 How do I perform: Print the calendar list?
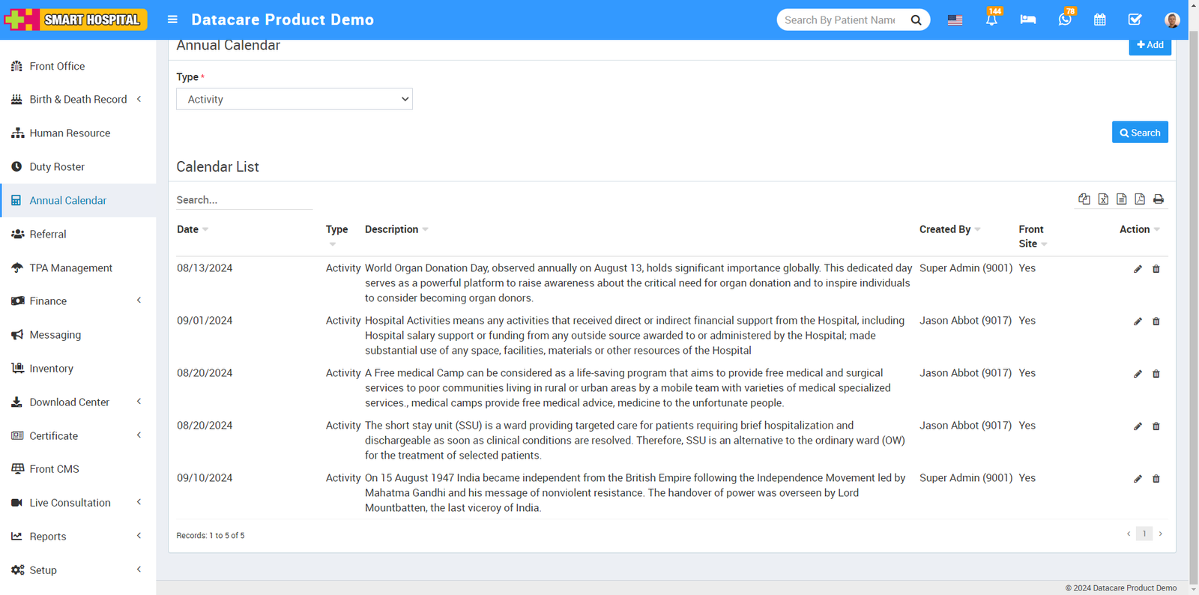click(x=1159, y=199)
